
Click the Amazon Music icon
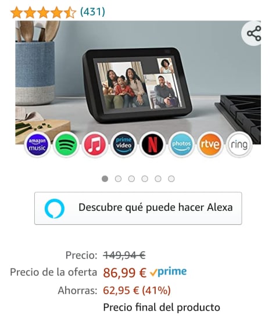coord(37,144)
